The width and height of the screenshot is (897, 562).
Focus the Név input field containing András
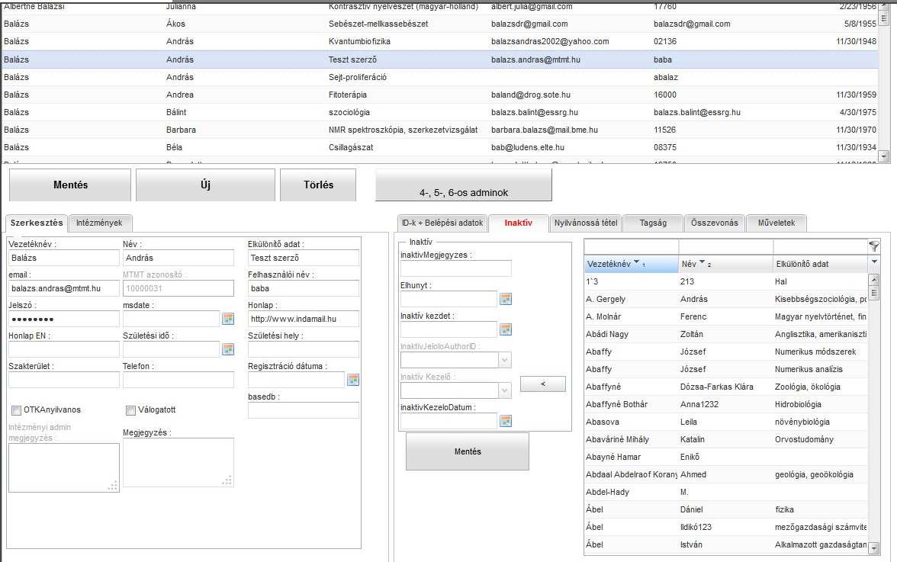point(178,258)
